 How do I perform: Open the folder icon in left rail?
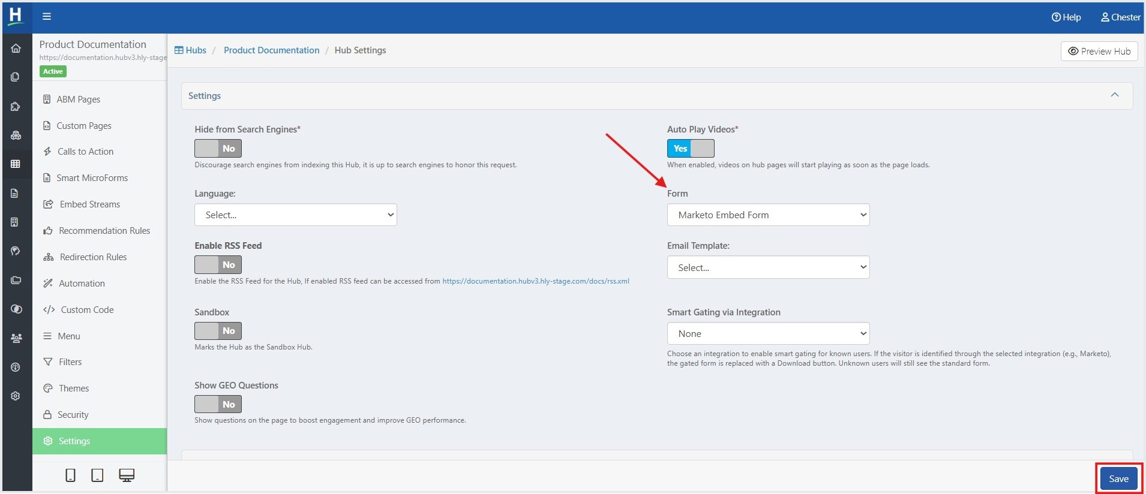(16, 280)
